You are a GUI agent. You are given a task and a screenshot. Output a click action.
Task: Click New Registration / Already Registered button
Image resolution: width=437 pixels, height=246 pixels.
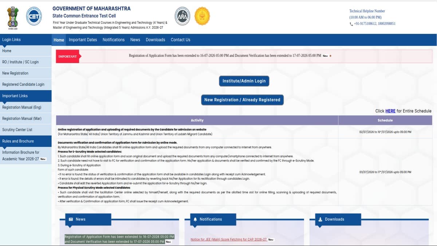[x=242, y=100]
